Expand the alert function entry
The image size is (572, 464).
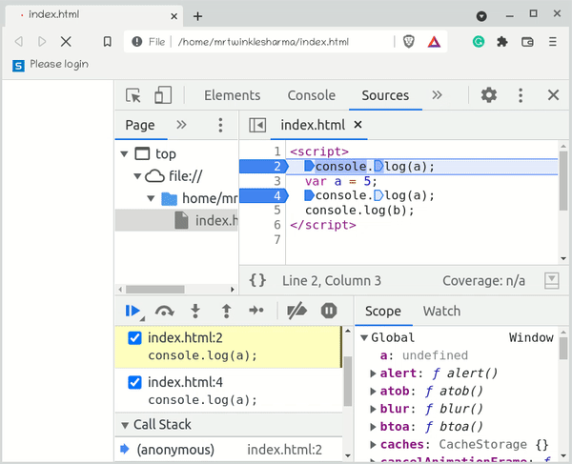[373, 373]
